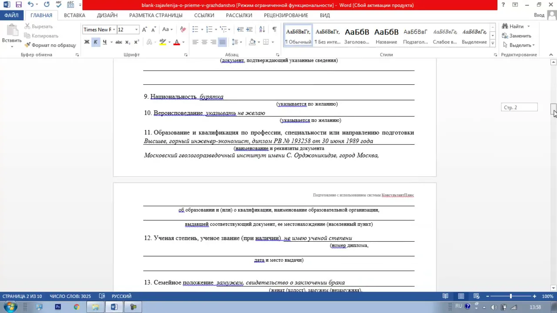
Task: Open the Windows Start menu
Action: coord(10,307)
